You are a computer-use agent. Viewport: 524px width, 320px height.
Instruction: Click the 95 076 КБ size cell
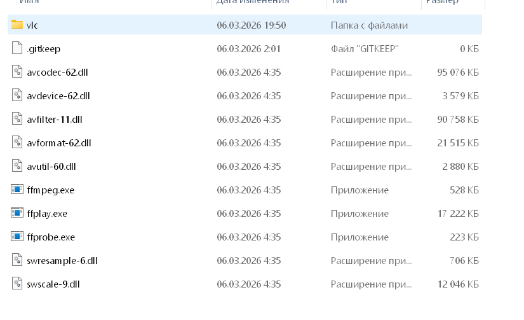[458, 73]
